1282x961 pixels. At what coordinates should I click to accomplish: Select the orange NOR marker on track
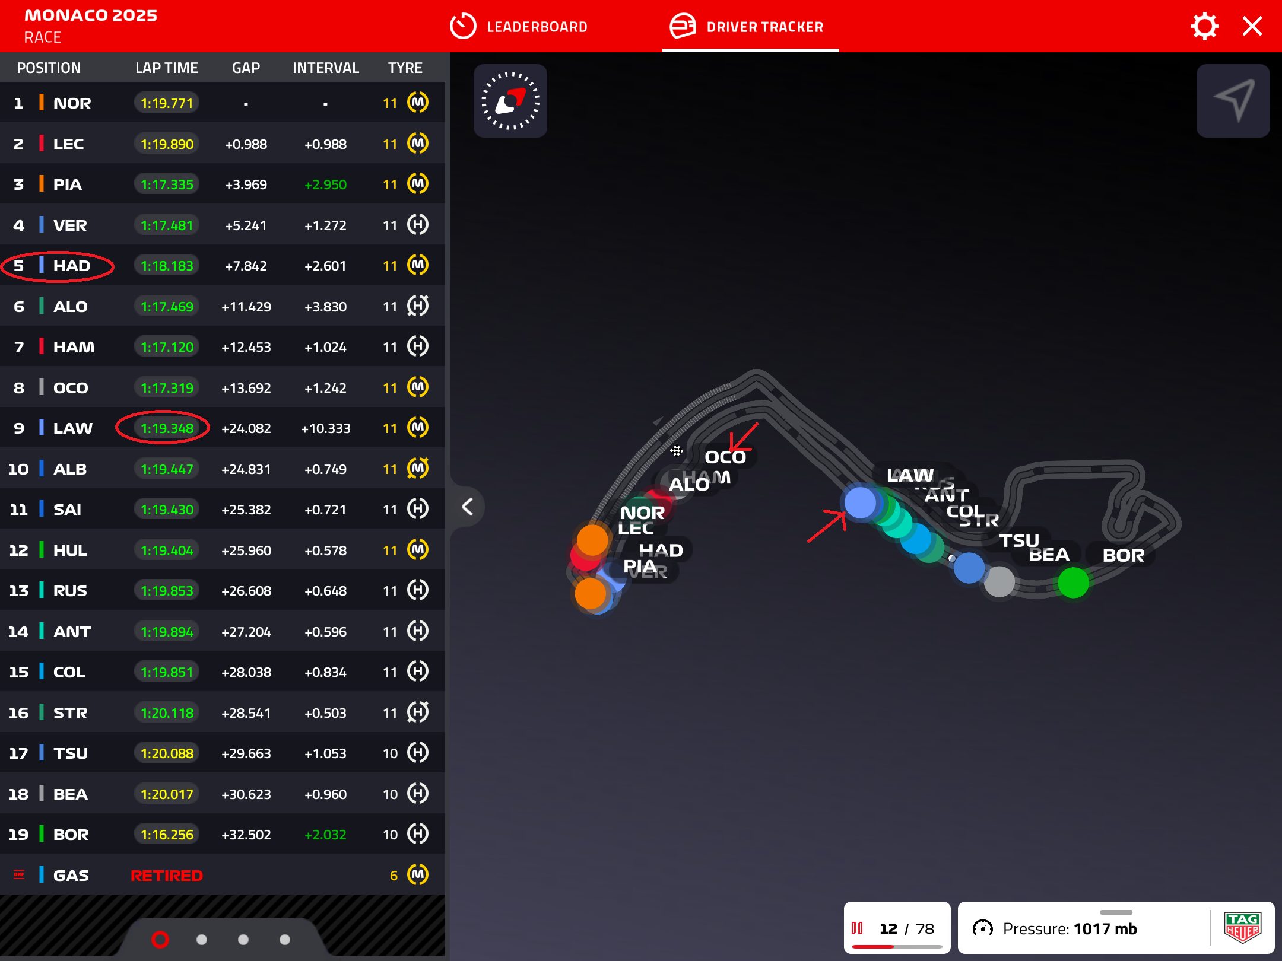tap(592, 540)
